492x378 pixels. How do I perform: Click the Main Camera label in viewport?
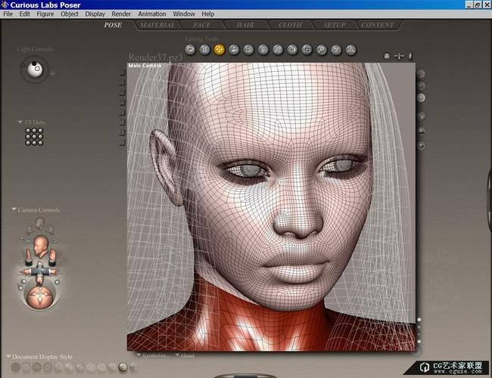[145, 66]
